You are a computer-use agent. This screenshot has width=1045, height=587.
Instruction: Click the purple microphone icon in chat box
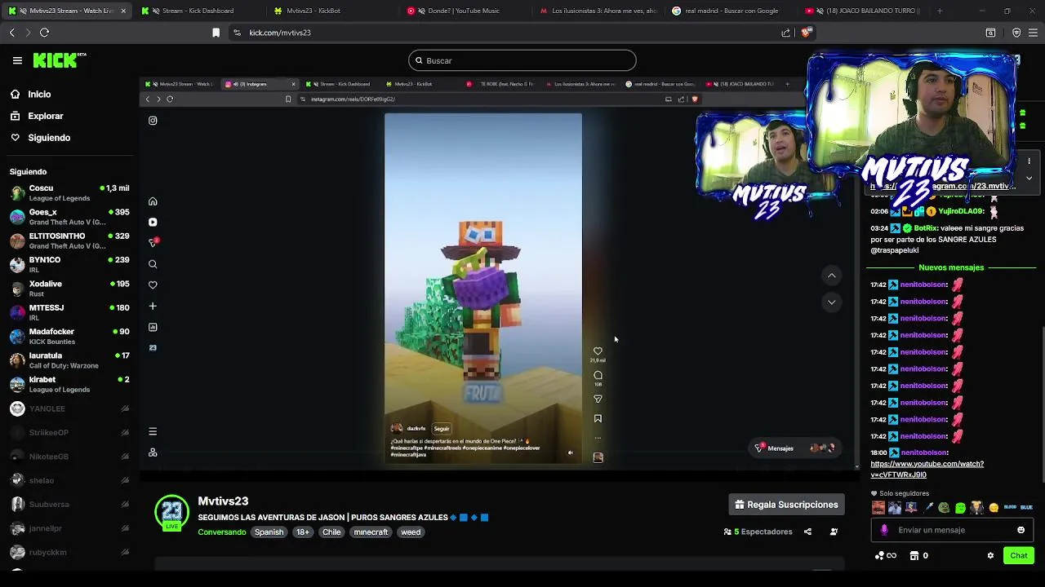point(884,530)
